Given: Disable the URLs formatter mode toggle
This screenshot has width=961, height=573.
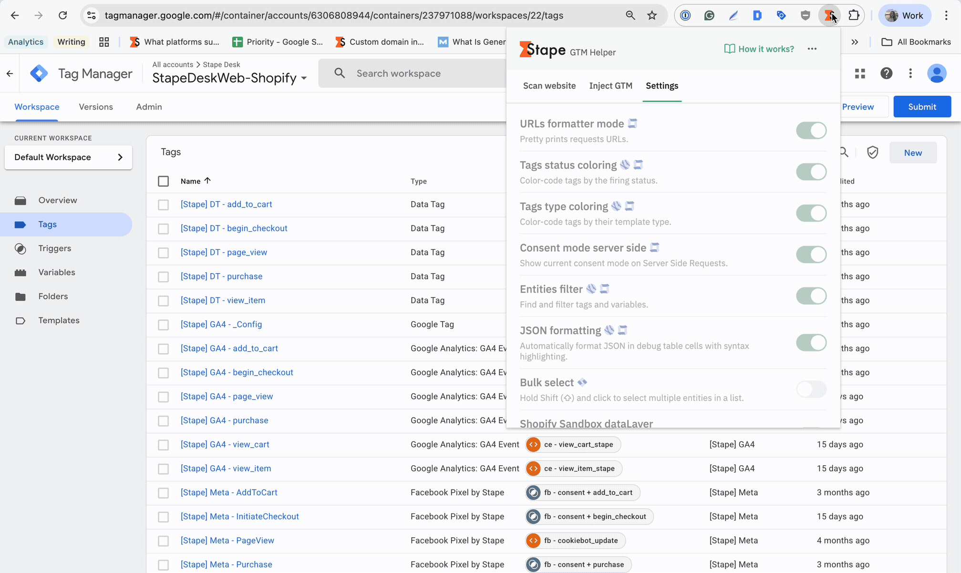Looking at the screenshot, I should (811, 130).
